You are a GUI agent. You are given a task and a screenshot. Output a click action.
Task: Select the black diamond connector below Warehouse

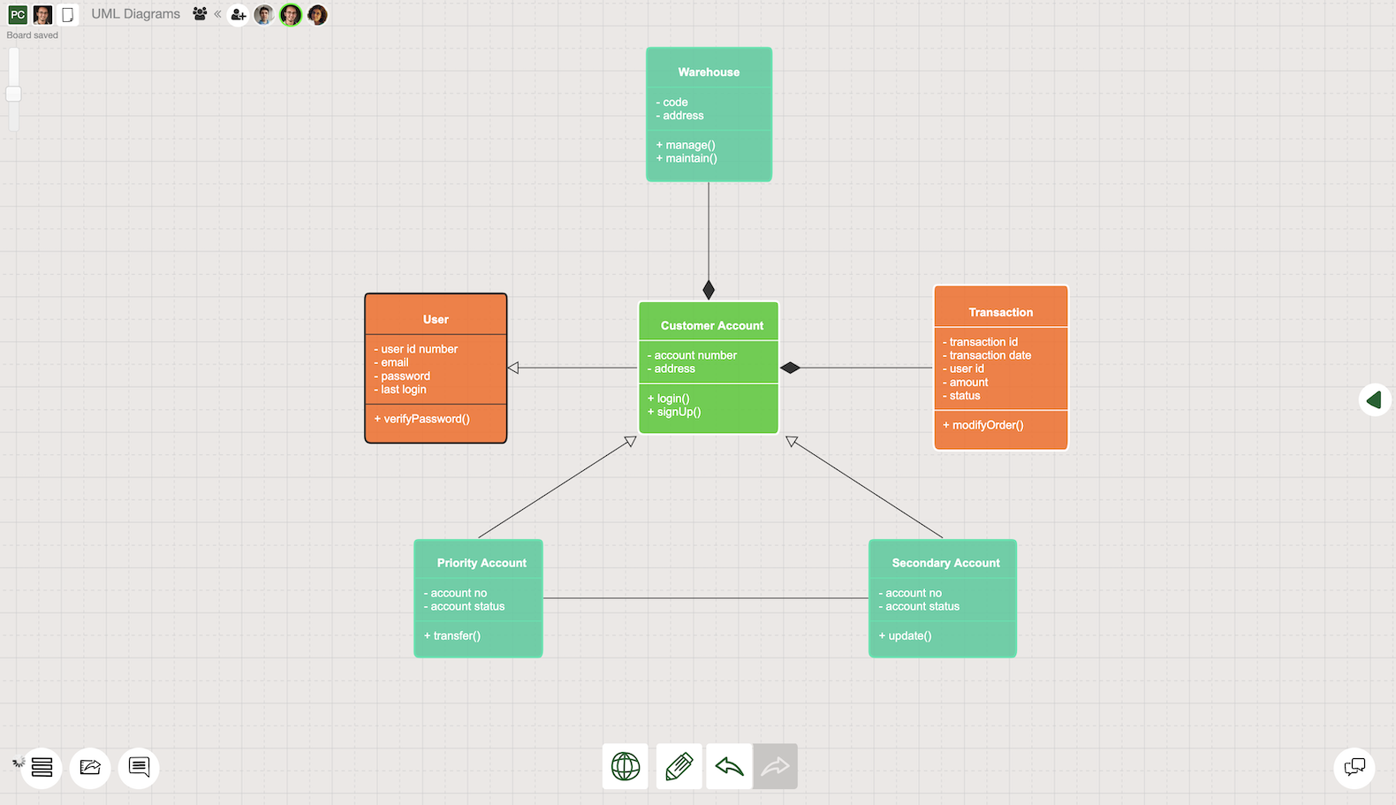(709, 290)
